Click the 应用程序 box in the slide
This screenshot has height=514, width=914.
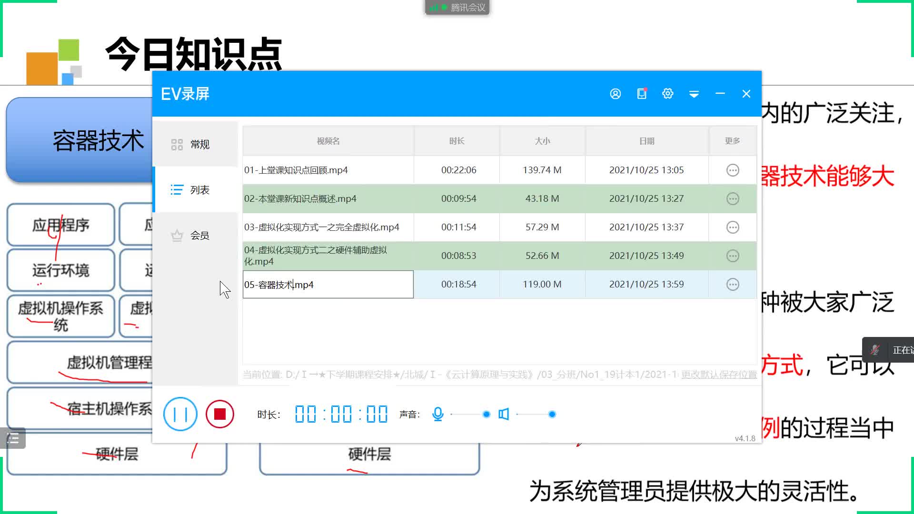click(61, 225)
